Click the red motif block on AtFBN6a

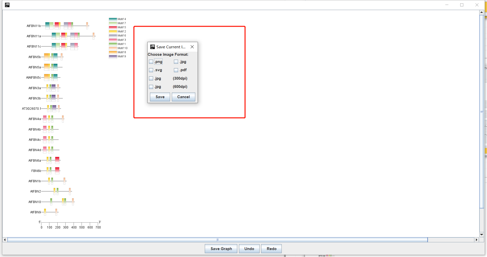tap(57, 160)
